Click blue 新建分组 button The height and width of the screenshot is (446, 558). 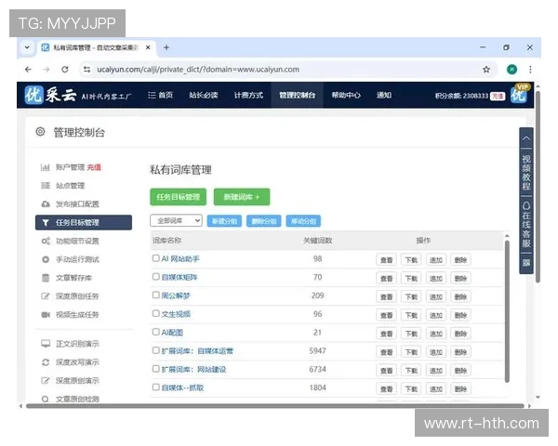[x=224, y=221]
